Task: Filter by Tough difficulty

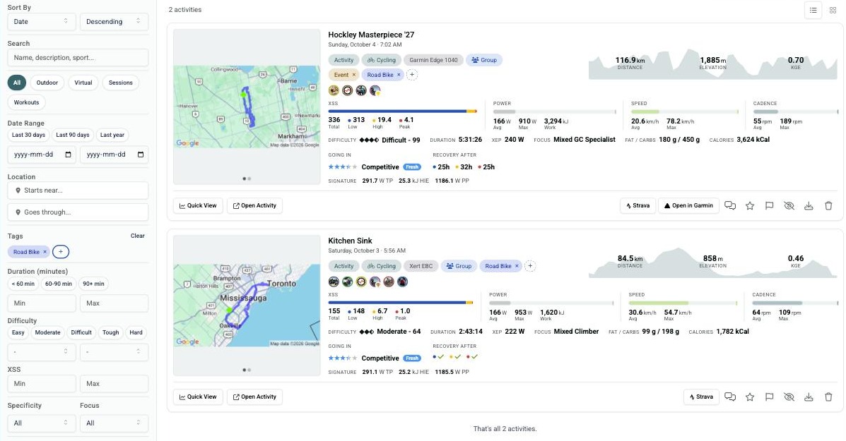Action: click(110, 333)
